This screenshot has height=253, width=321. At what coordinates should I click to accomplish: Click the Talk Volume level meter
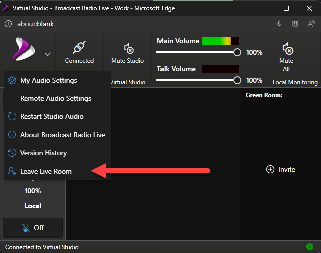tap(220, 69)
